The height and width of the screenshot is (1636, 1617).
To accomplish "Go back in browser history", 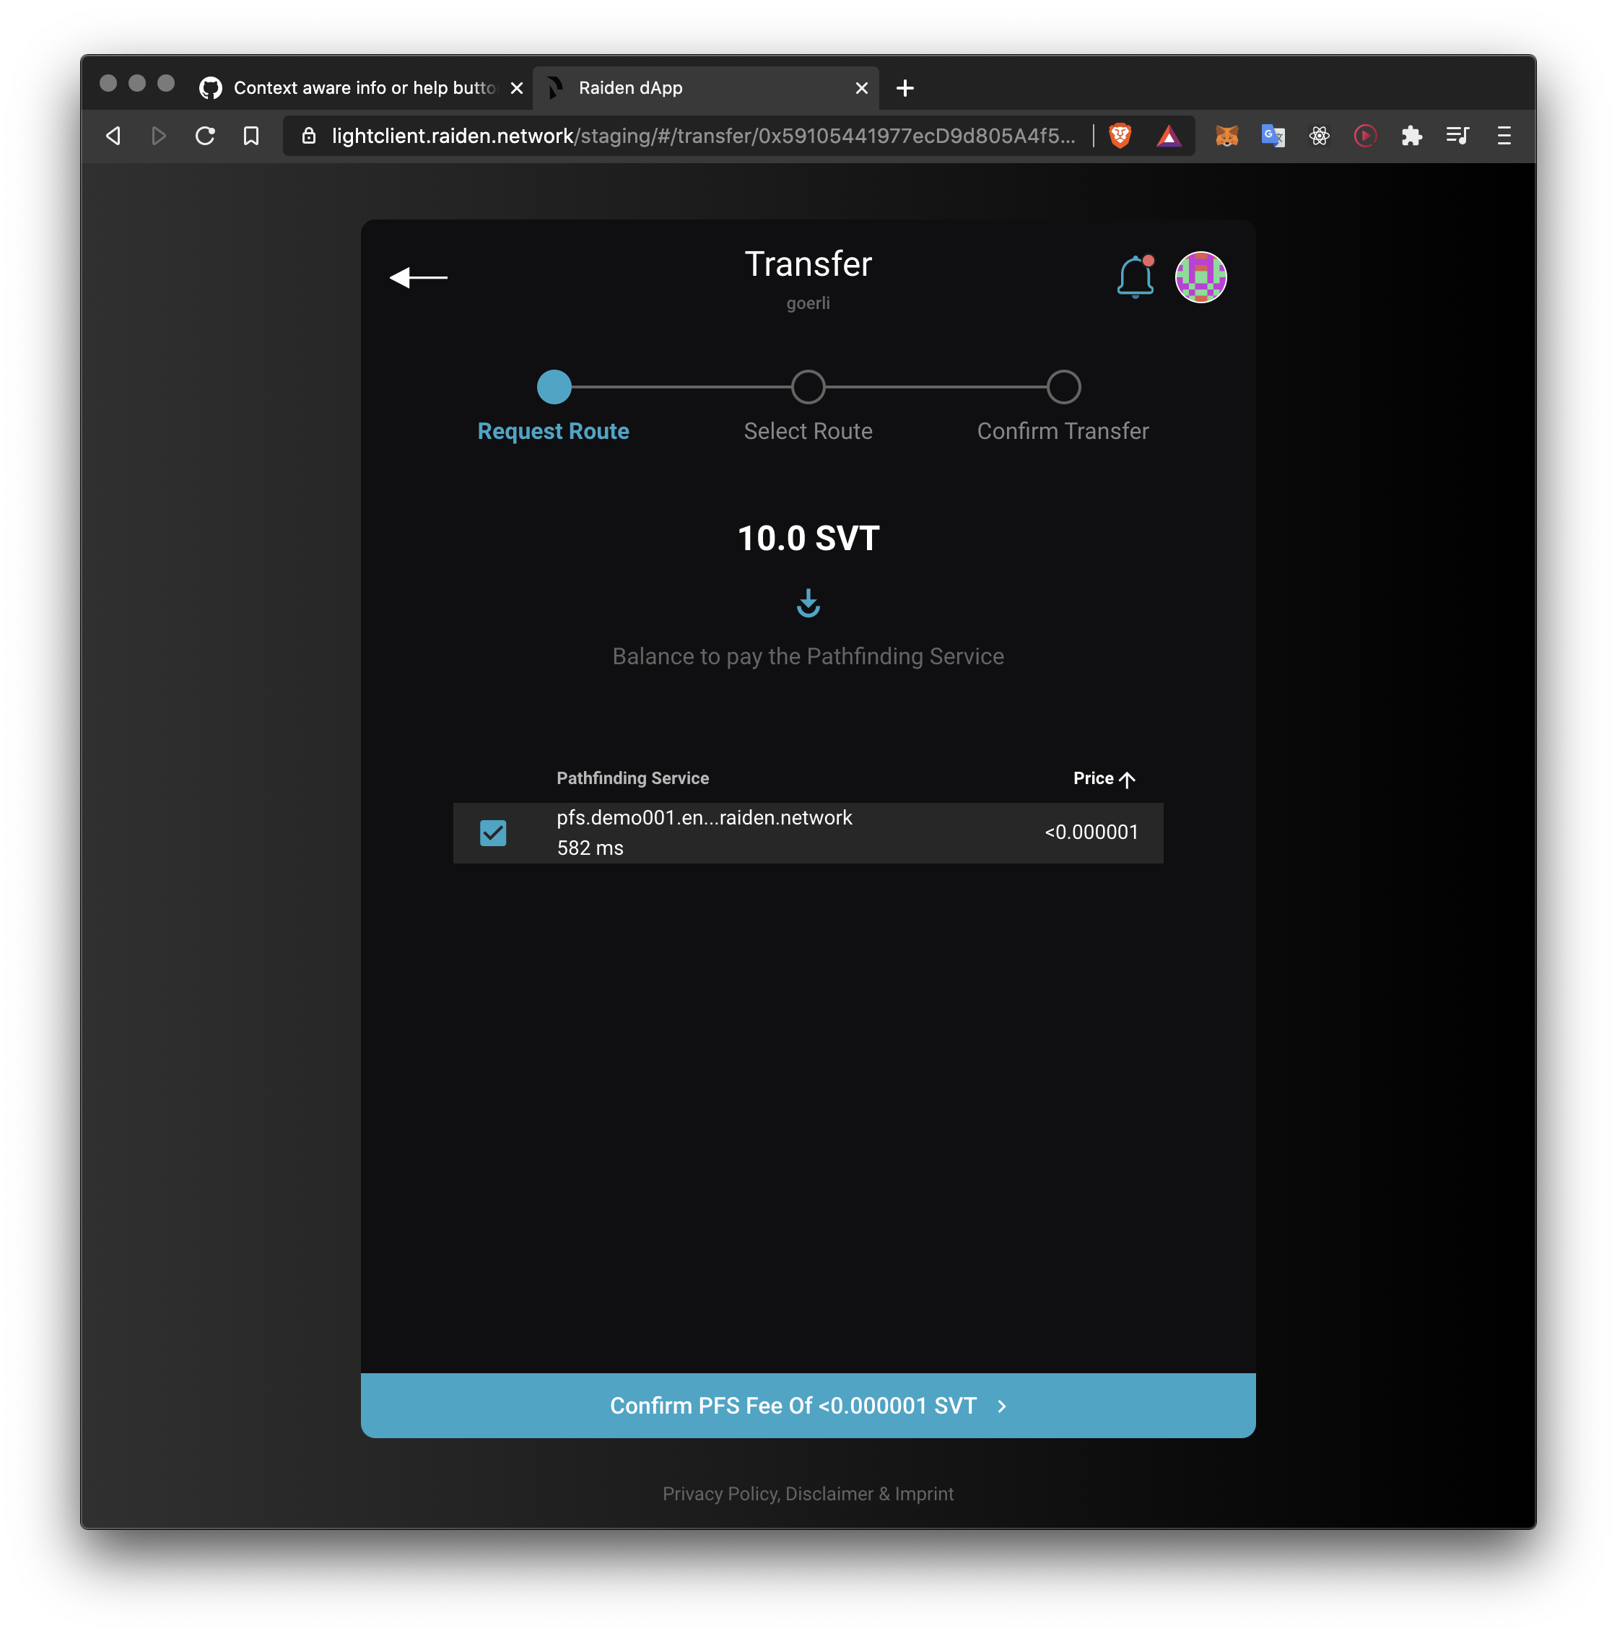I will pos(113,136).
